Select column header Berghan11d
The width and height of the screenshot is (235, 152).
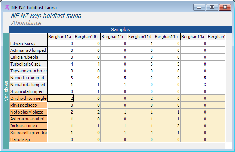click(x=140, y=37)
